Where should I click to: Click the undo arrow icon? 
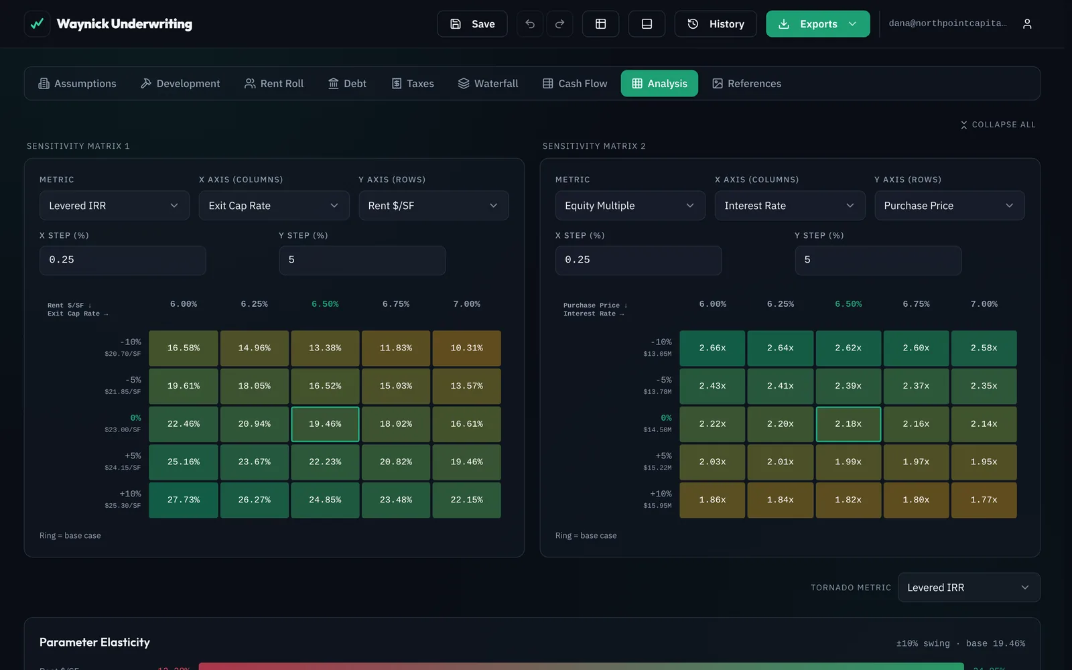click(x=530, y=24)
